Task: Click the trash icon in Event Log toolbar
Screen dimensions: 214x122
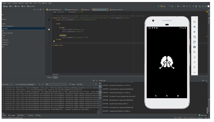Action: tap(100, 98)
